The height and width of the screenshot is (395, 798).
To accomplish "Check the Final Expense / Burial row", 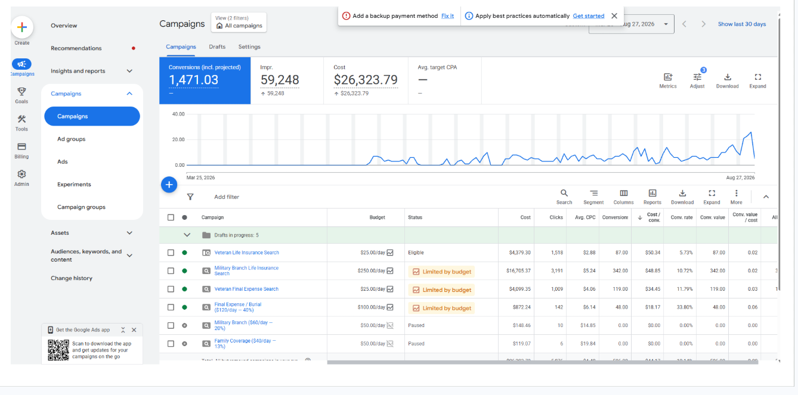I will tap(171, 307).
